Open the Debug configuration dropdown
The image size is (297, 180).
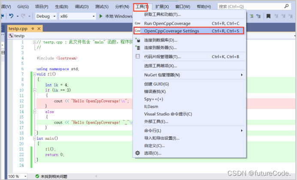tap(46, 16)
